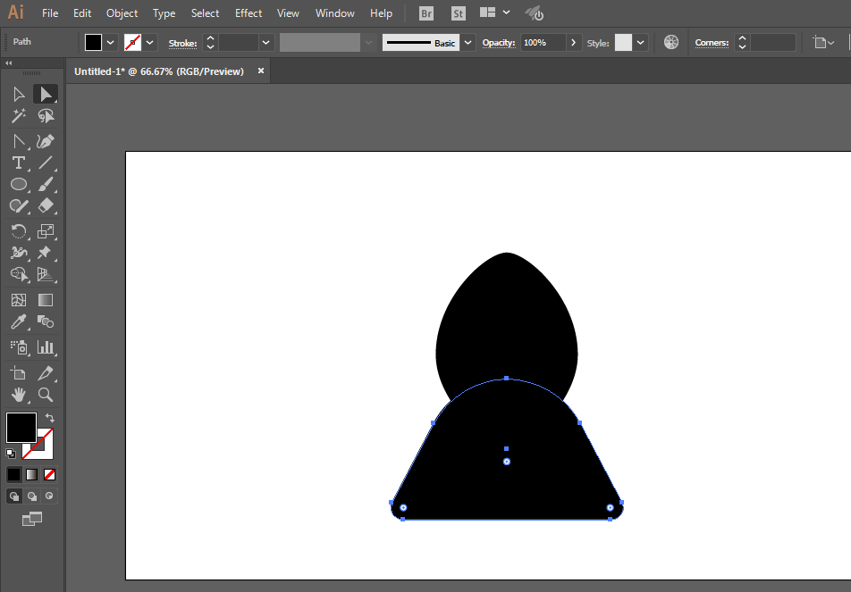The image size is (851, 592).
Task: Open the Basic brush definition dropdown
Action: click(x=468, y=43)
